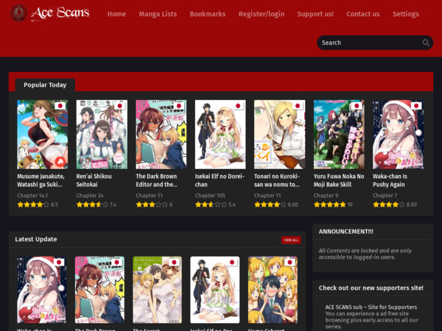Open the Isekai Elf cover in Latest Update

click(215, 290)
